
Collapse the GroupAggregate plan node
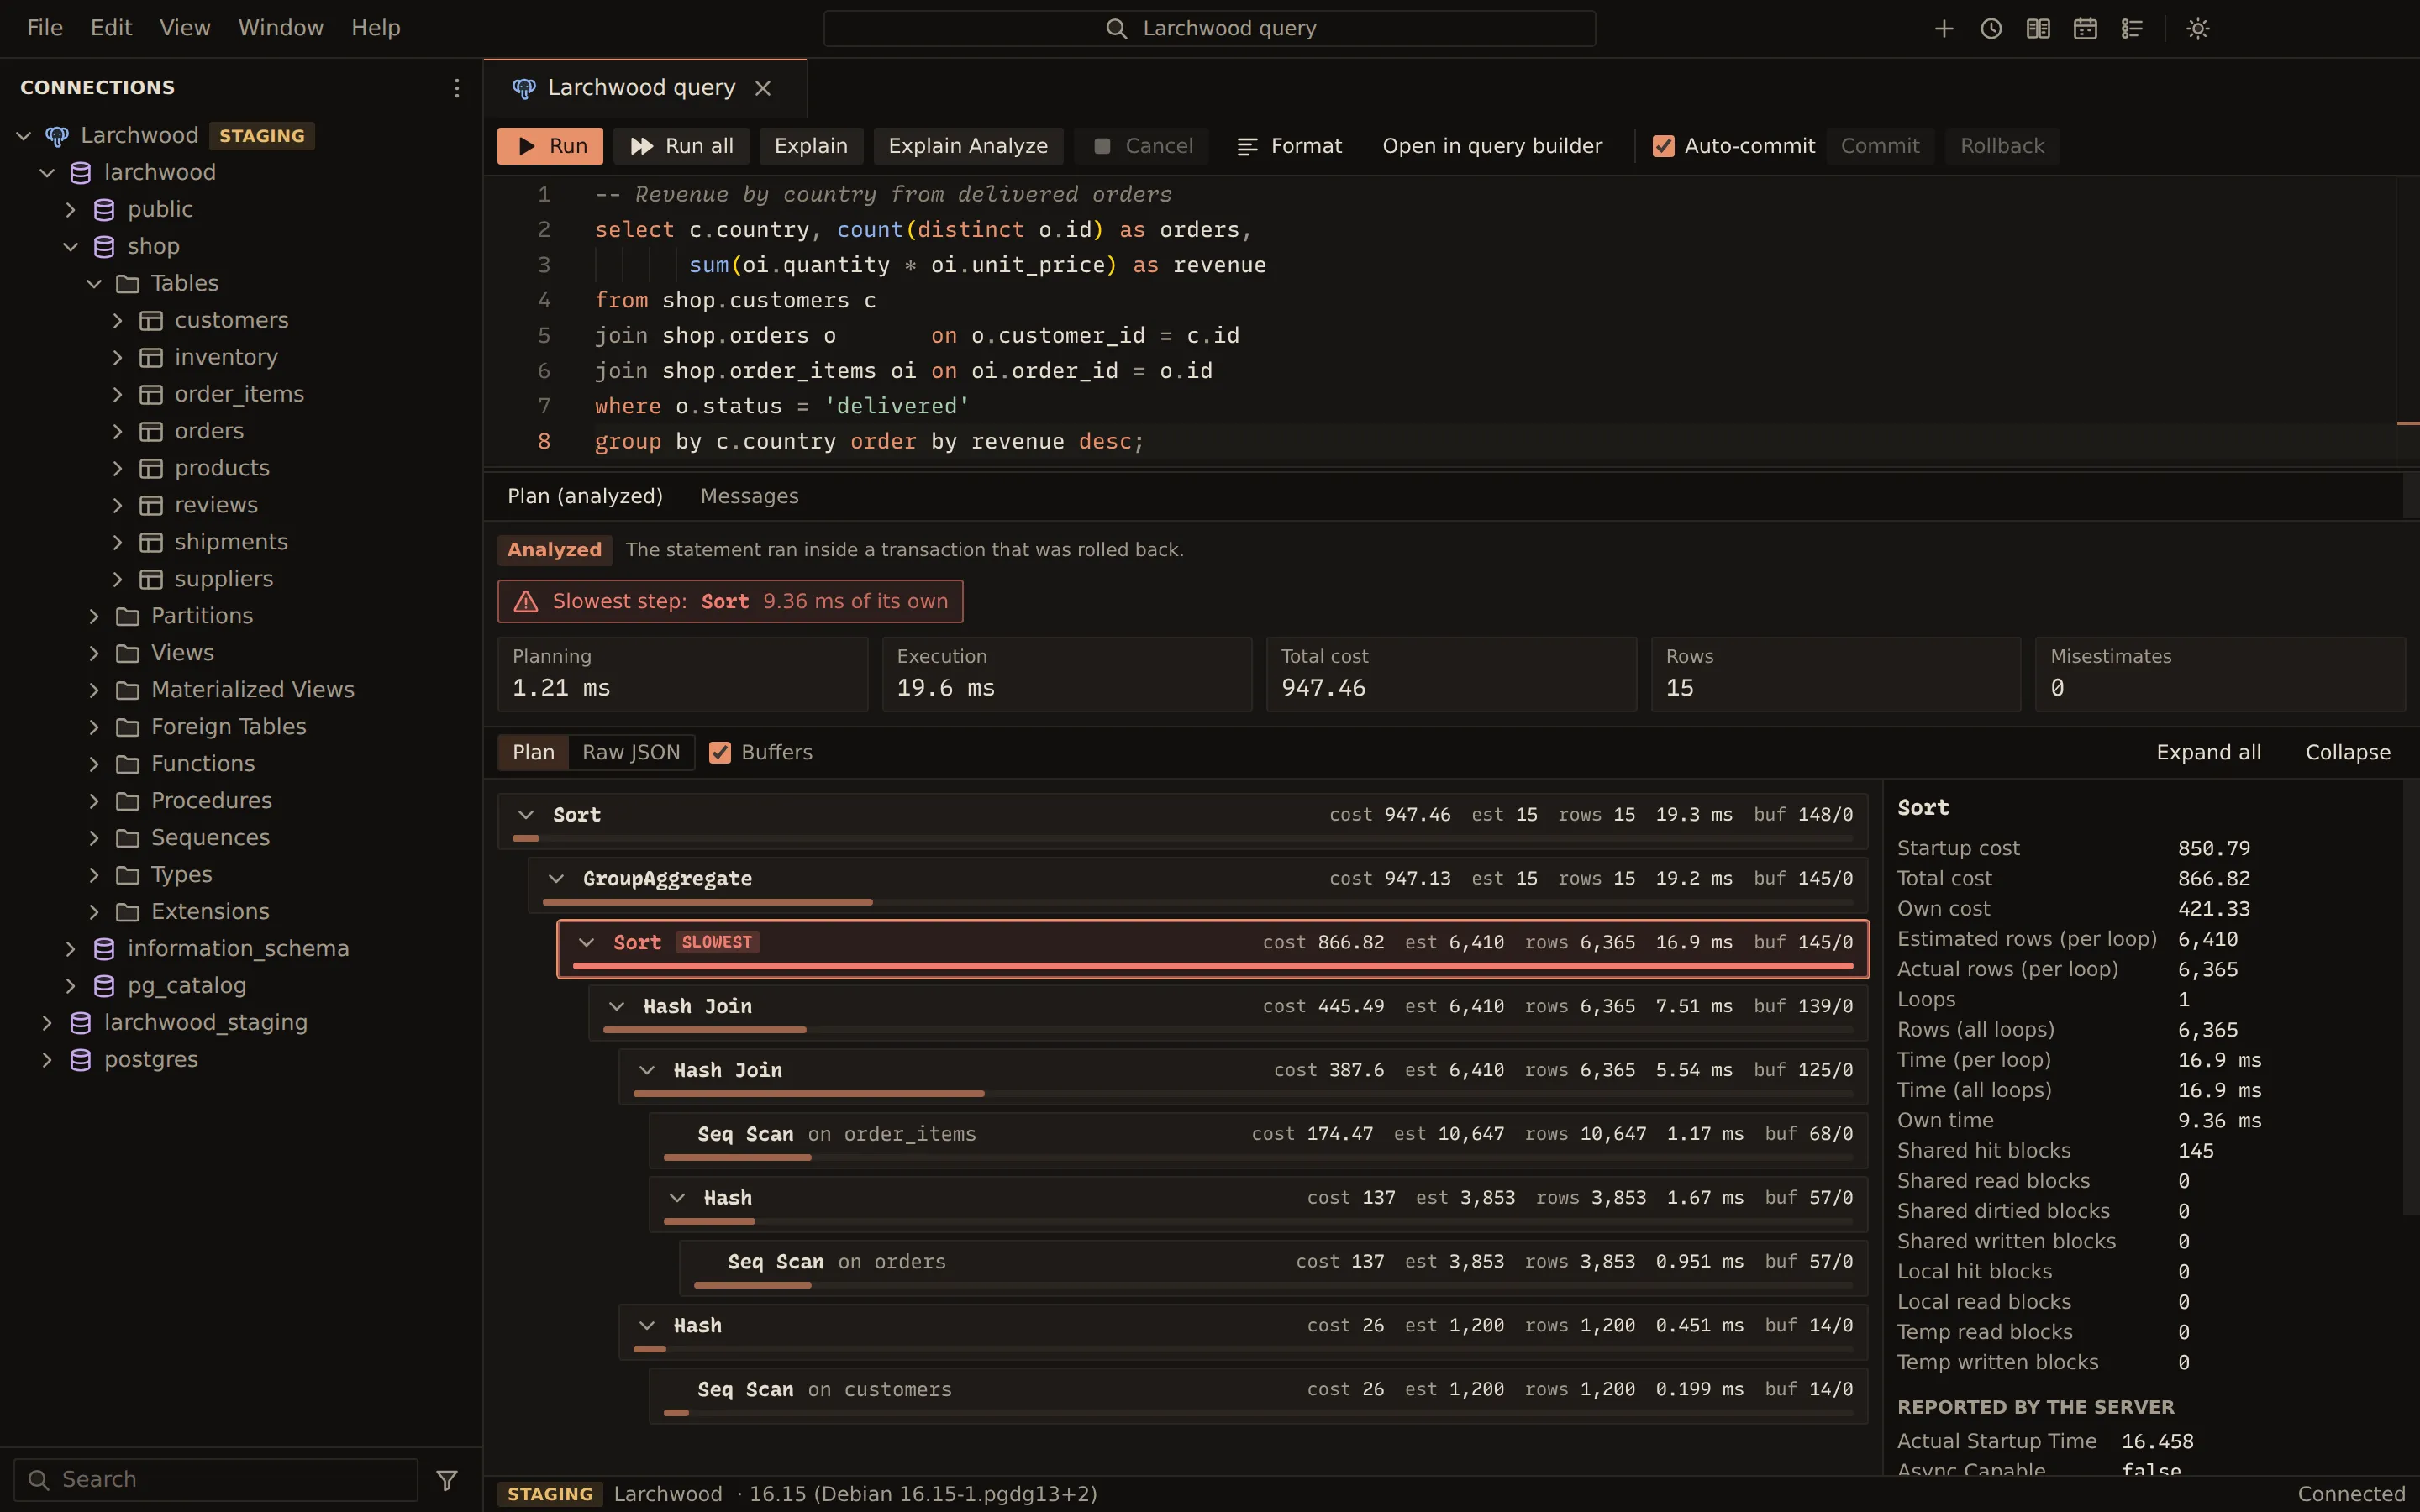556,878
